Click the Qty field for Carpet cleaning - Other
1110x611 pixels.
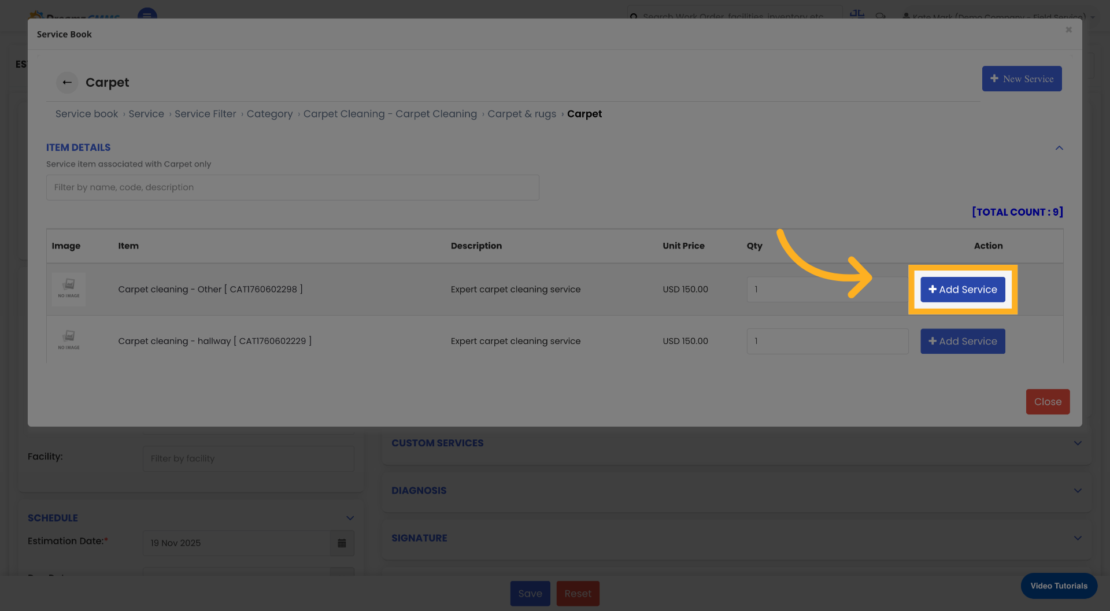(x=827, y=290)
